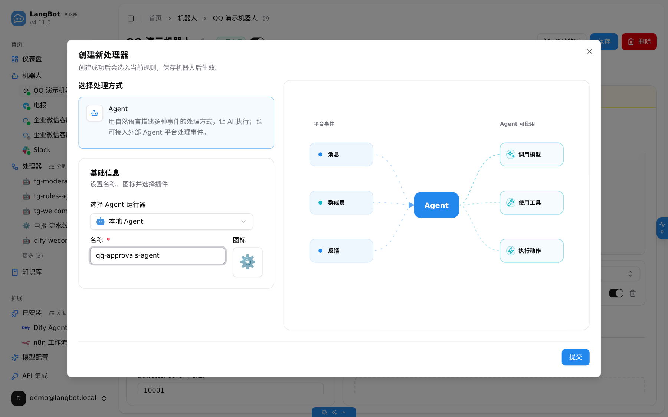Screen dimensions: 668x417
Task: Click the 使用工具 wrench icon
Action: (511, 202)
